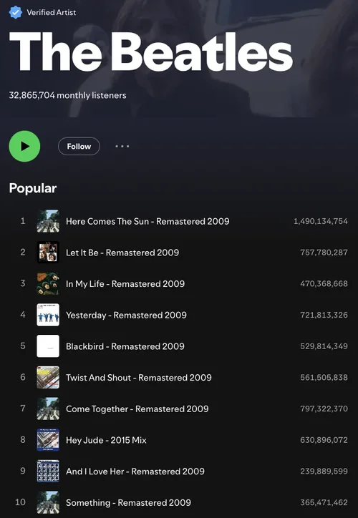358x518 pixels.
Task: Select In My Life - Remastered 2009
Action: (x=125, y=284)
